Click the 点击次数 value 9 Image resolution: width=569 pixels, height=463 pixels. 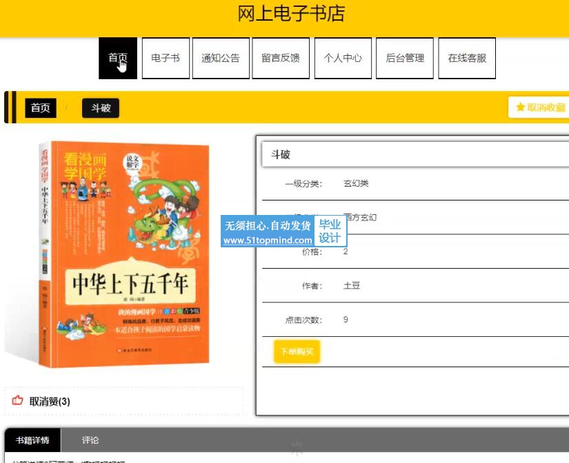(346, 320)
